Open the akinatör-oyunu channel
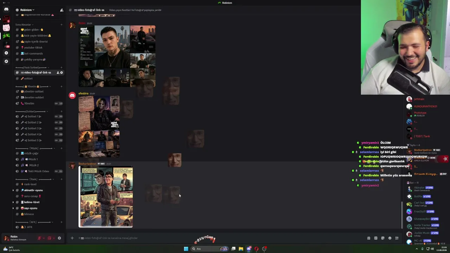The image size is (450, 253). pyautogui.click(x=39, y=190)
